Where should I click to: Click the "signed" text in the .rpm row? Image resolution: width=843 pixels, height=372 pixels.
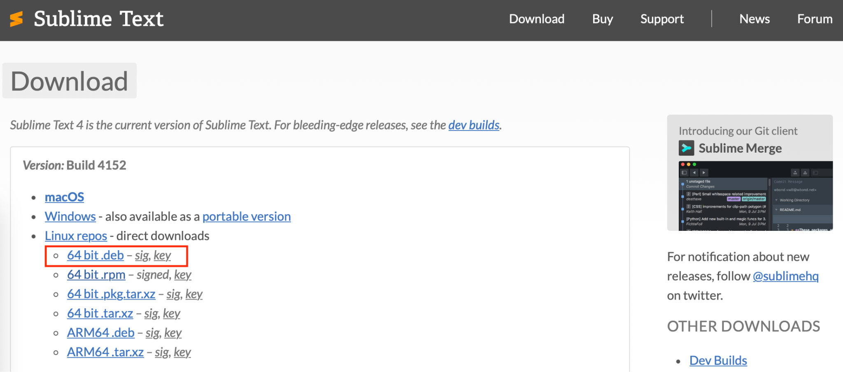(x=153, y=275)
